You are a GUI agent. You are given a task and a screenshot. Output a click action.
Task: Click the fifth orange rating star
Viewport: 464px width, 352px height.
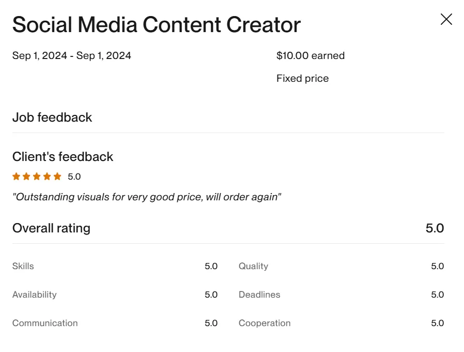57,177
